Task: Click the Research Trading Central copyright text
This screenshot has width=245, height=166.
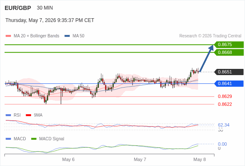Action: [210, 36]
